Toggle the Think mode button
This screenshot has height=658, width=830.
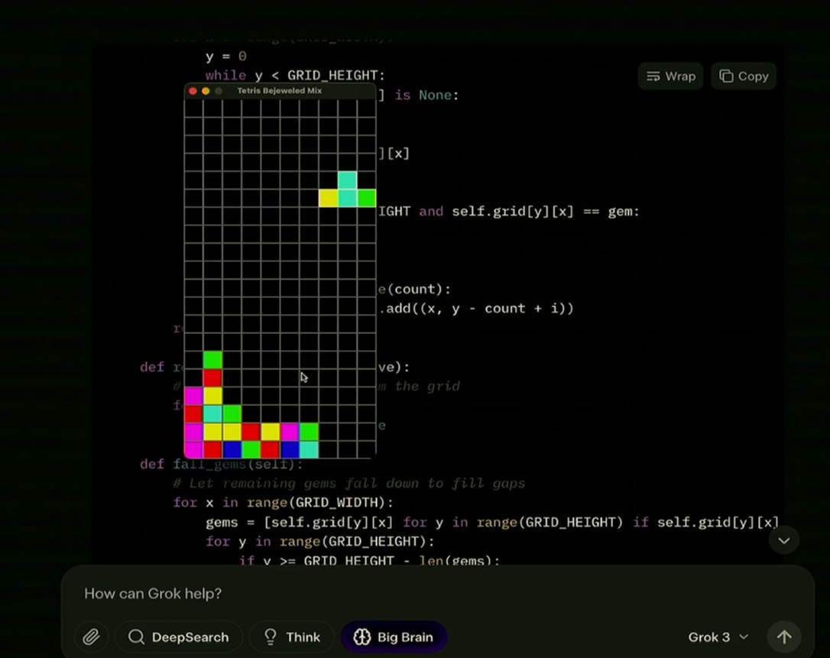(x=292, y=637)
